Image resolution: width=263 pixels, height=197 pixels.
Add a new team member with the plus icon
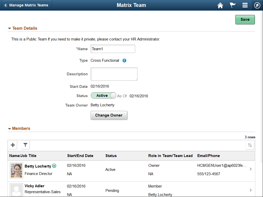[x=13, y=145]
